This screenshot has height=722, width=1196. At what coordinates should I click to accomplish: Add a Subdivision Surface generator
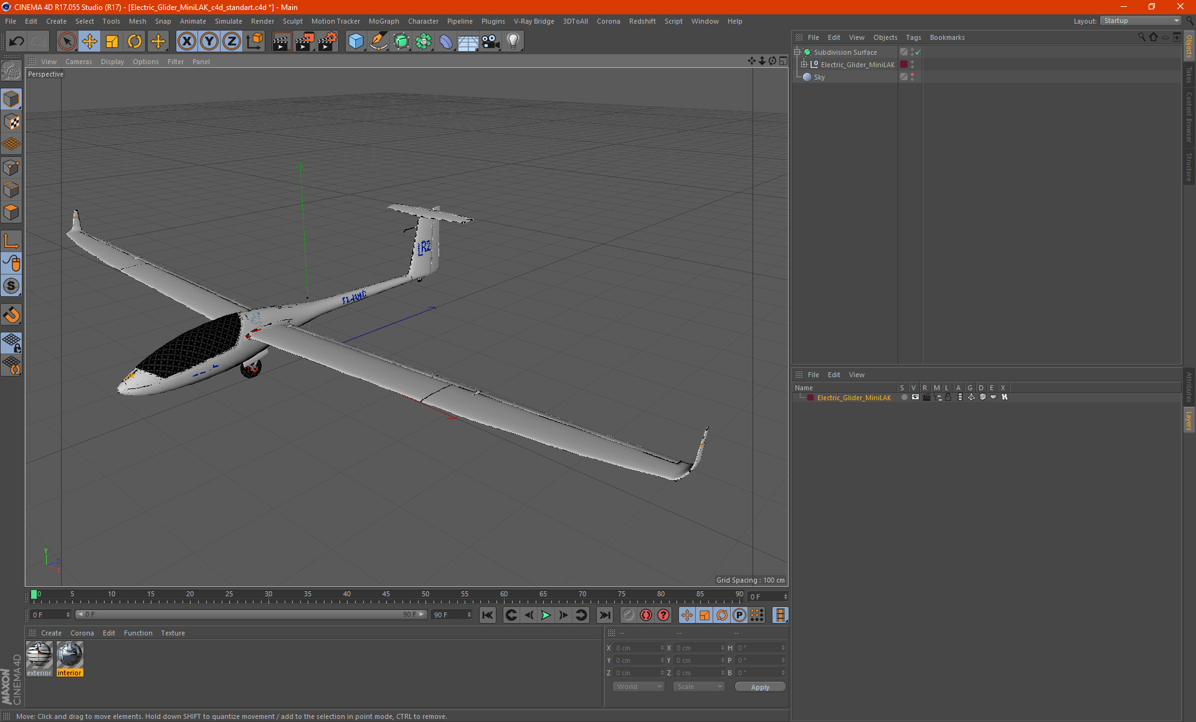click(x=401, y=42)
